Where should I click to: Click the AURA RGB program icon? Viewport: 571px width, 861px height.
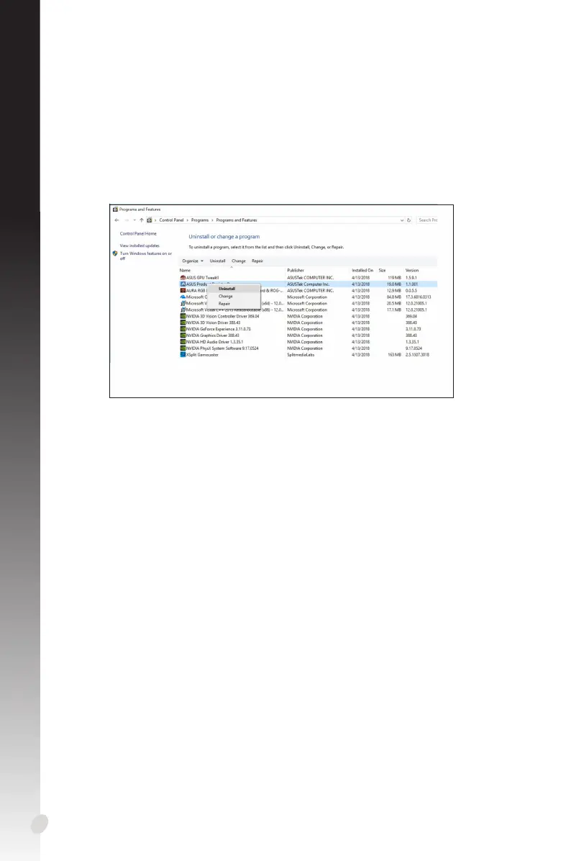pyautogui.click(x=183, y=290)
